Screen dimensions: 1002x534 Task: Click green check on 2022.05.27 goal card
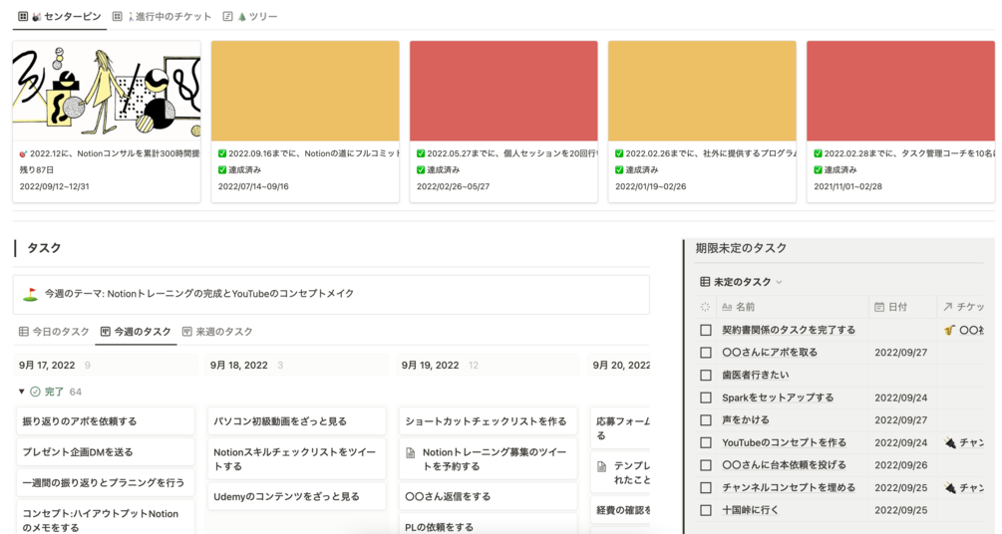421,153
